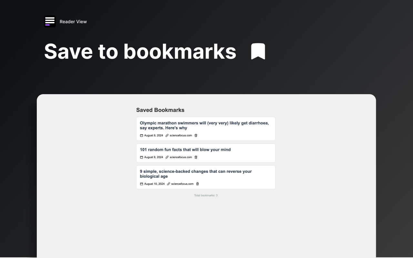Visit sciencefocus.com link on 101 random facts bookmark

(181, 157)
